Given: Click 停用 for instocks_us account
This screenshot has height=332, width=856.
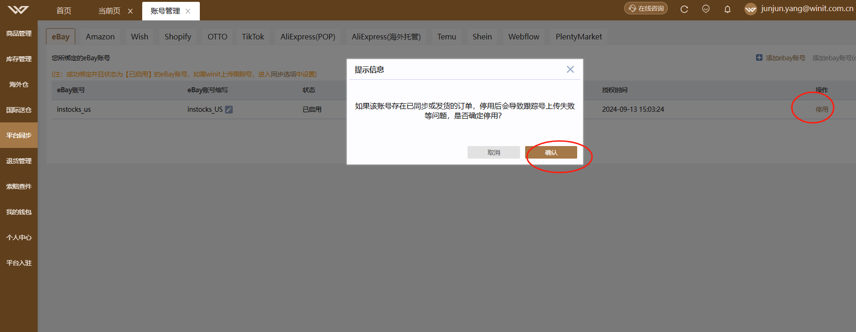Looking at the screenshot, I should (x=822, y=109).
